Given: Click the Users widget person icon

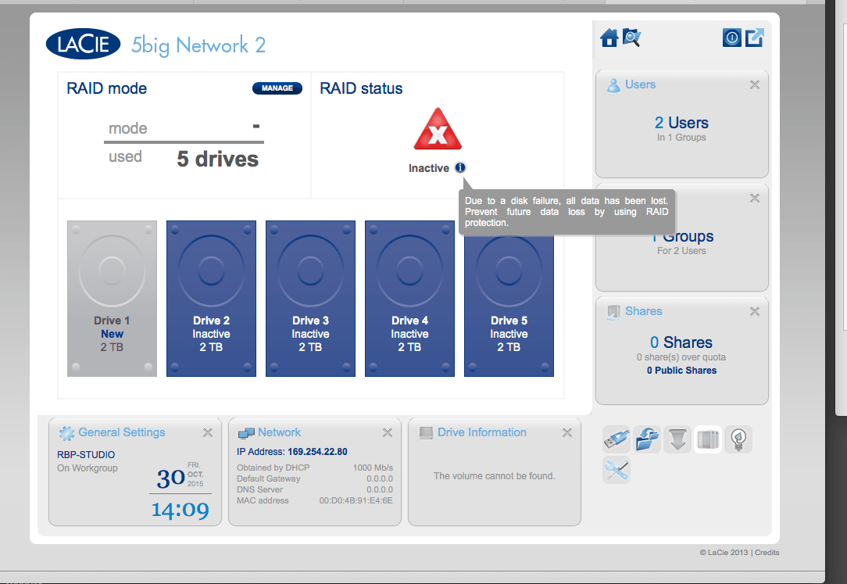Looking at the screenshot, I should tap(613, 85).
